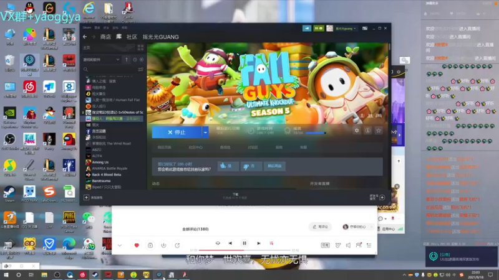Viewport: 499px width, 280px height.
Task: Skip to next track in music player
Action: point(259,243)
